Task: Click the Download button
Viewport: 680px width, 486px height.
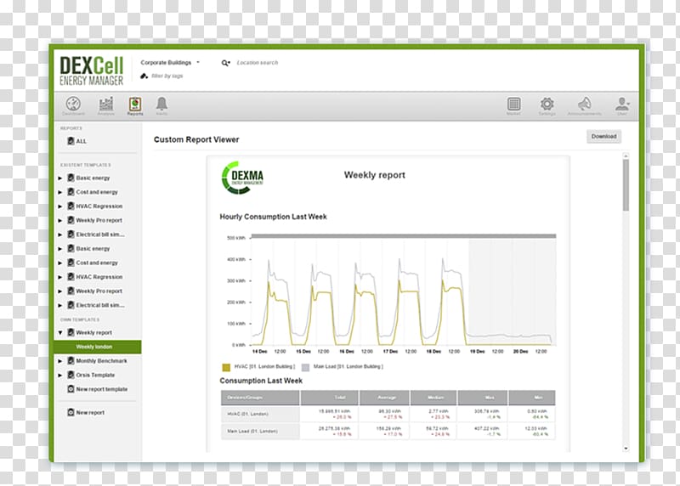Action: [603, 136]
